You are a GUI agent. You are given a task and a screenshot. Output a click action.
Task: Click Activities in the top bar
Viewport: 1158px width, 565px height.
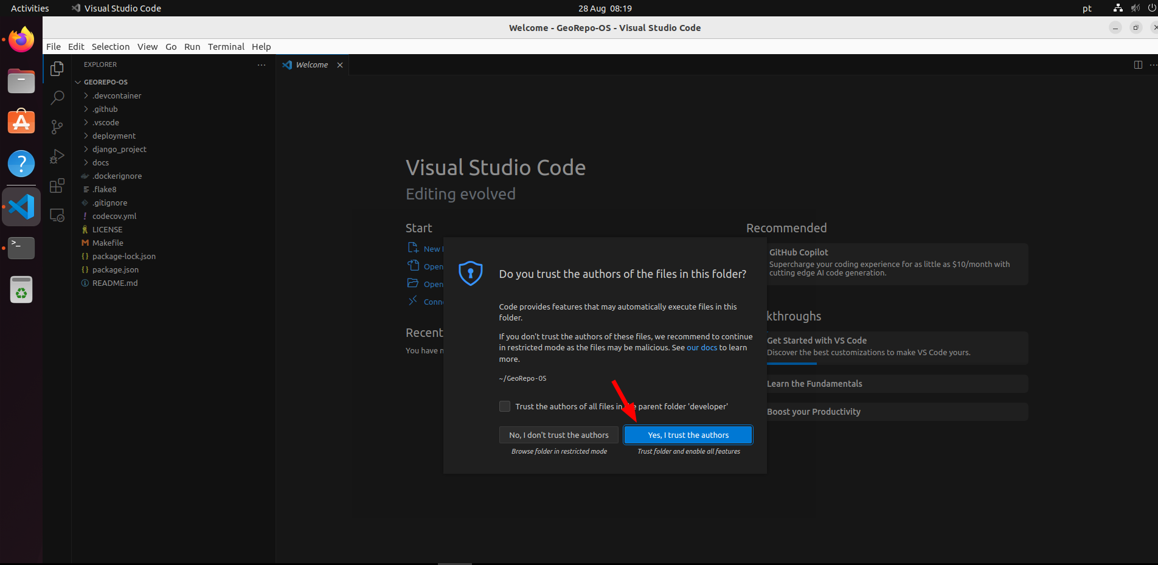point(30,9)
